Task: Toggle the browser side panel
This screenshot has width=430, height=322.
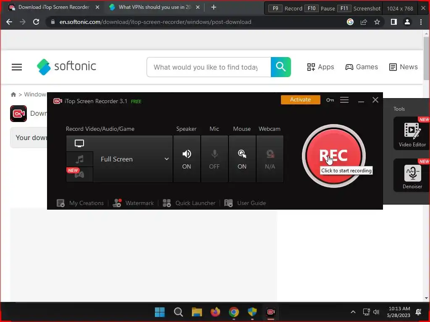Action: tap(394, 22)
